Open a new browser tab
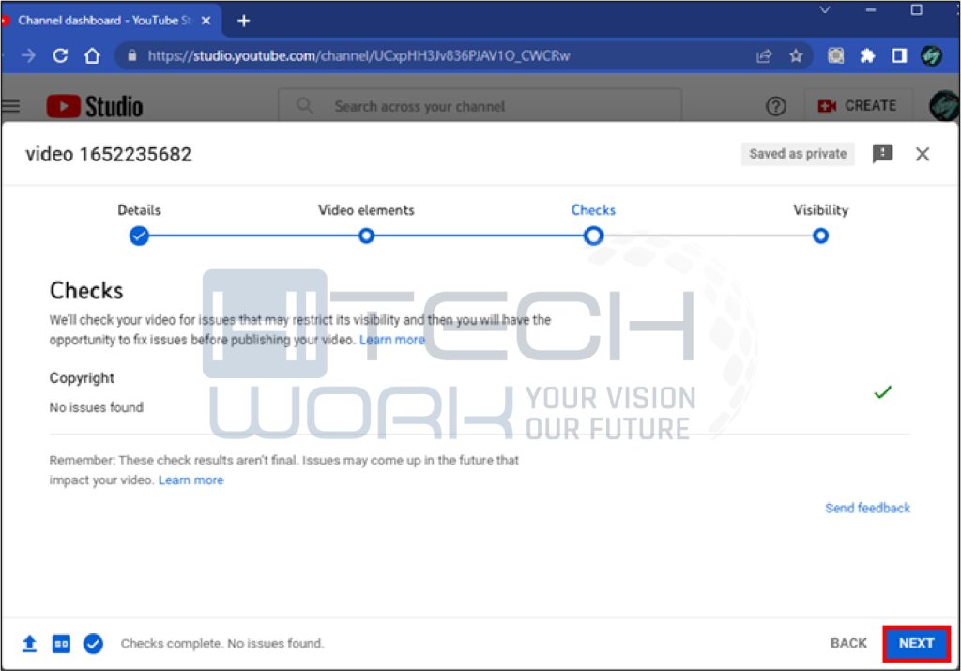 tap(243, 21)
